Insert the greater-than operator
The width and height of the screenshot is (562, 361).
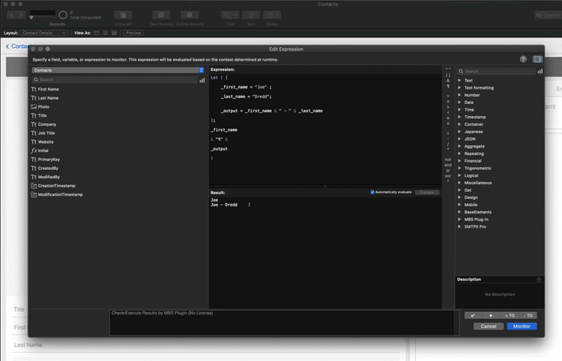(448, 106)
